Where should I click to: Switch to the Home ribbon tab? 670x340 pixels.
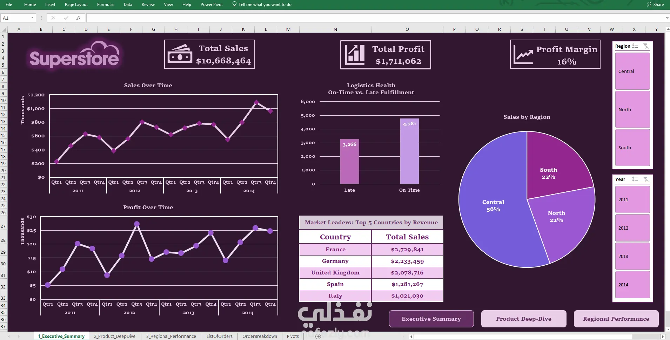click(30, 5)
